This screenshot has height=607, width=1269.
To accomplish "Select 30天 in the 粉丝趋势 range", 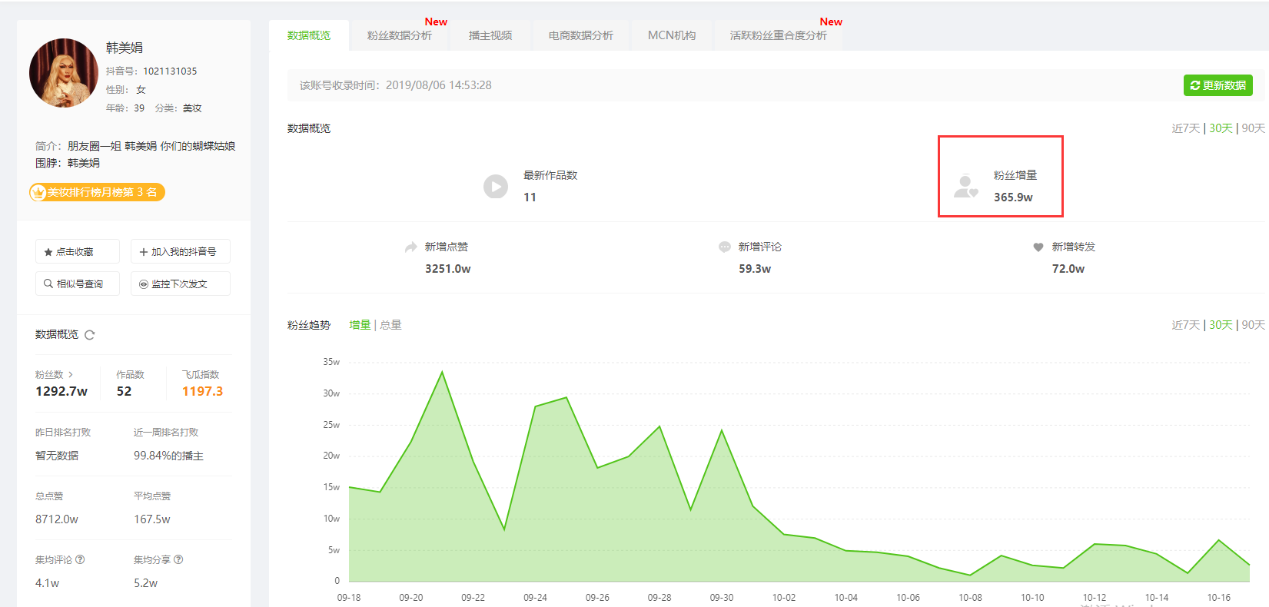I will 1221,325.
